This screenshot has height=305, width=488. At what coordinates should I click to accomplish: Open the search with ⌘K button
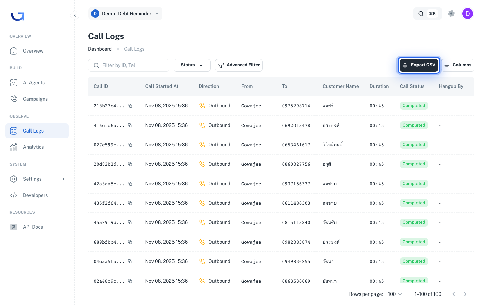point(427,14)
